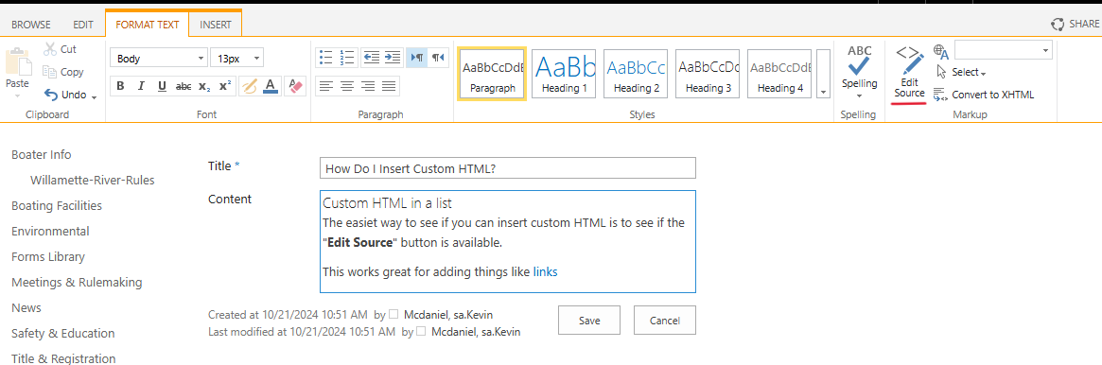Click Convert to XHTML
Screen dimensions: 1102x365
984,95
